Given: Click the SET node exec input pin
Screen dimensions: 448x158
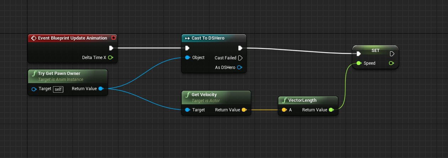Looking at the screenshot, I should pyautogui.click(x=359, y=54).
